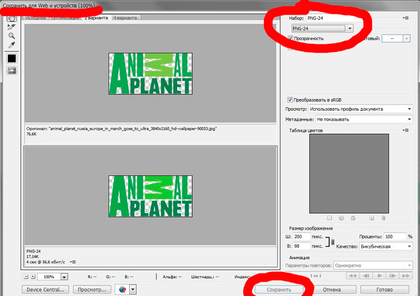Viewport: 420px width, 296px height.
Task: Open the optimize panel menu icon
Action: [x=405, y=18]
